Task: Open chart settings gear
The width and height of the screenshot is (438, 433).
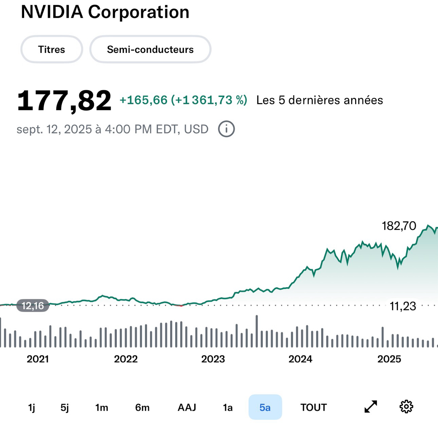Action: pyautogui.click(x=406, y=407)
